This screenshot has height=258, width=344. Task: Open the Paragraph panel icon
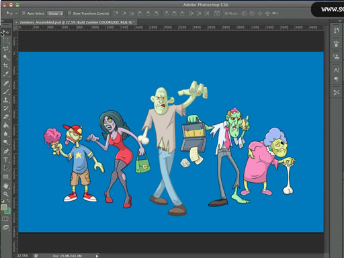(336, 79)
